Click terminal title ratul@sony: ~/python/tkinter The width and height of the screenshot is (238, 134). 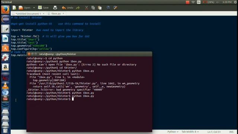58,54
